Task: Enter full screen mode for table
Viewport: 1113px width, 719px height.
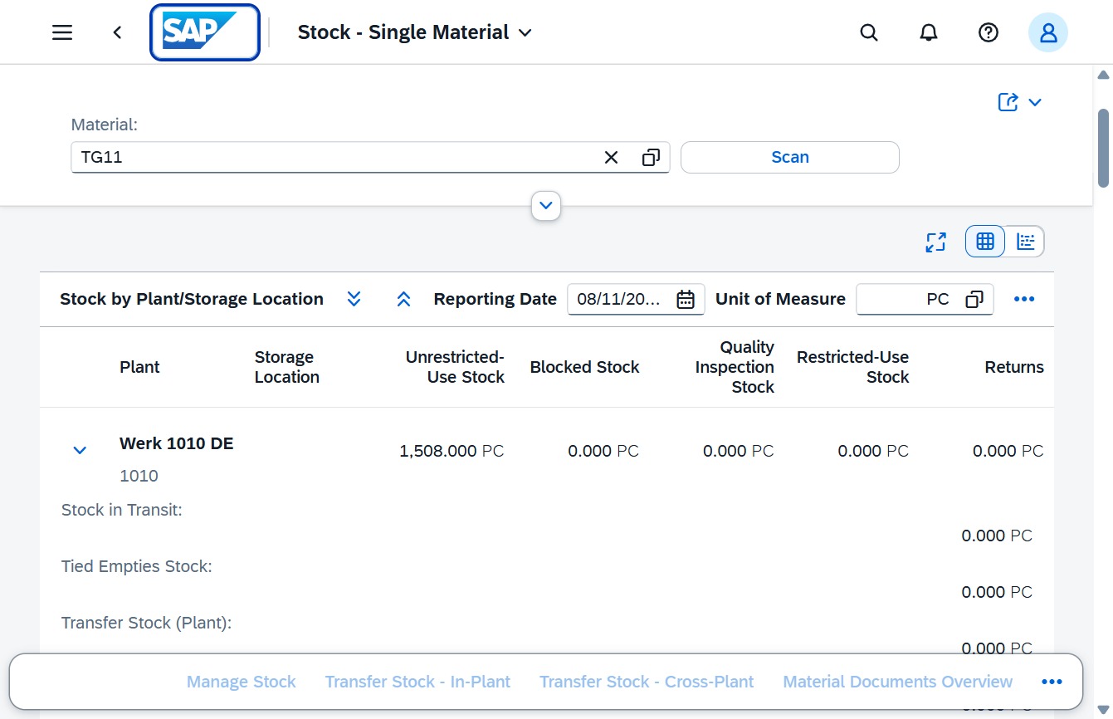Action: pyautogui.click(x=936, y=242)
